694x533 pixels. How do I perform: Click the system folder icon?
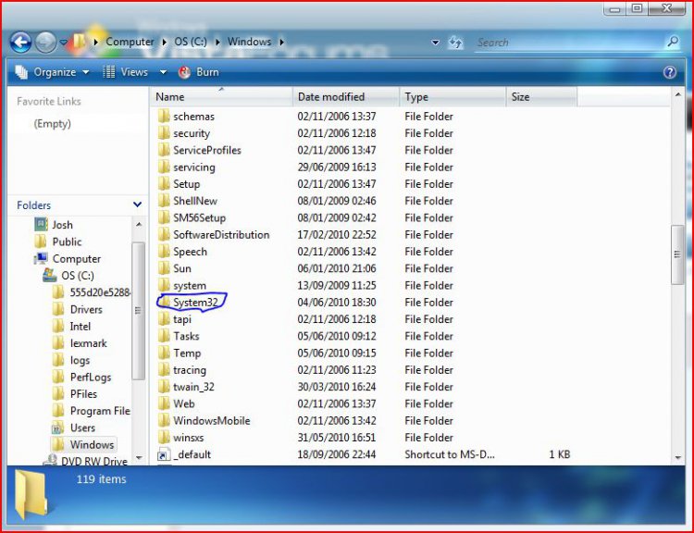[x=164, y=285]
